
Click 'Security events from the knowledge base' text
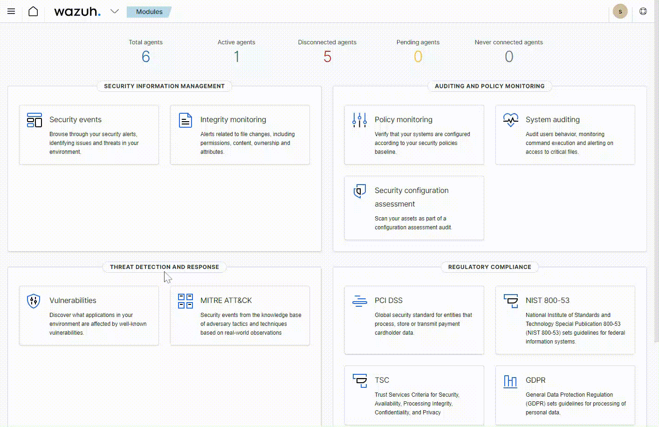point(251,324)
